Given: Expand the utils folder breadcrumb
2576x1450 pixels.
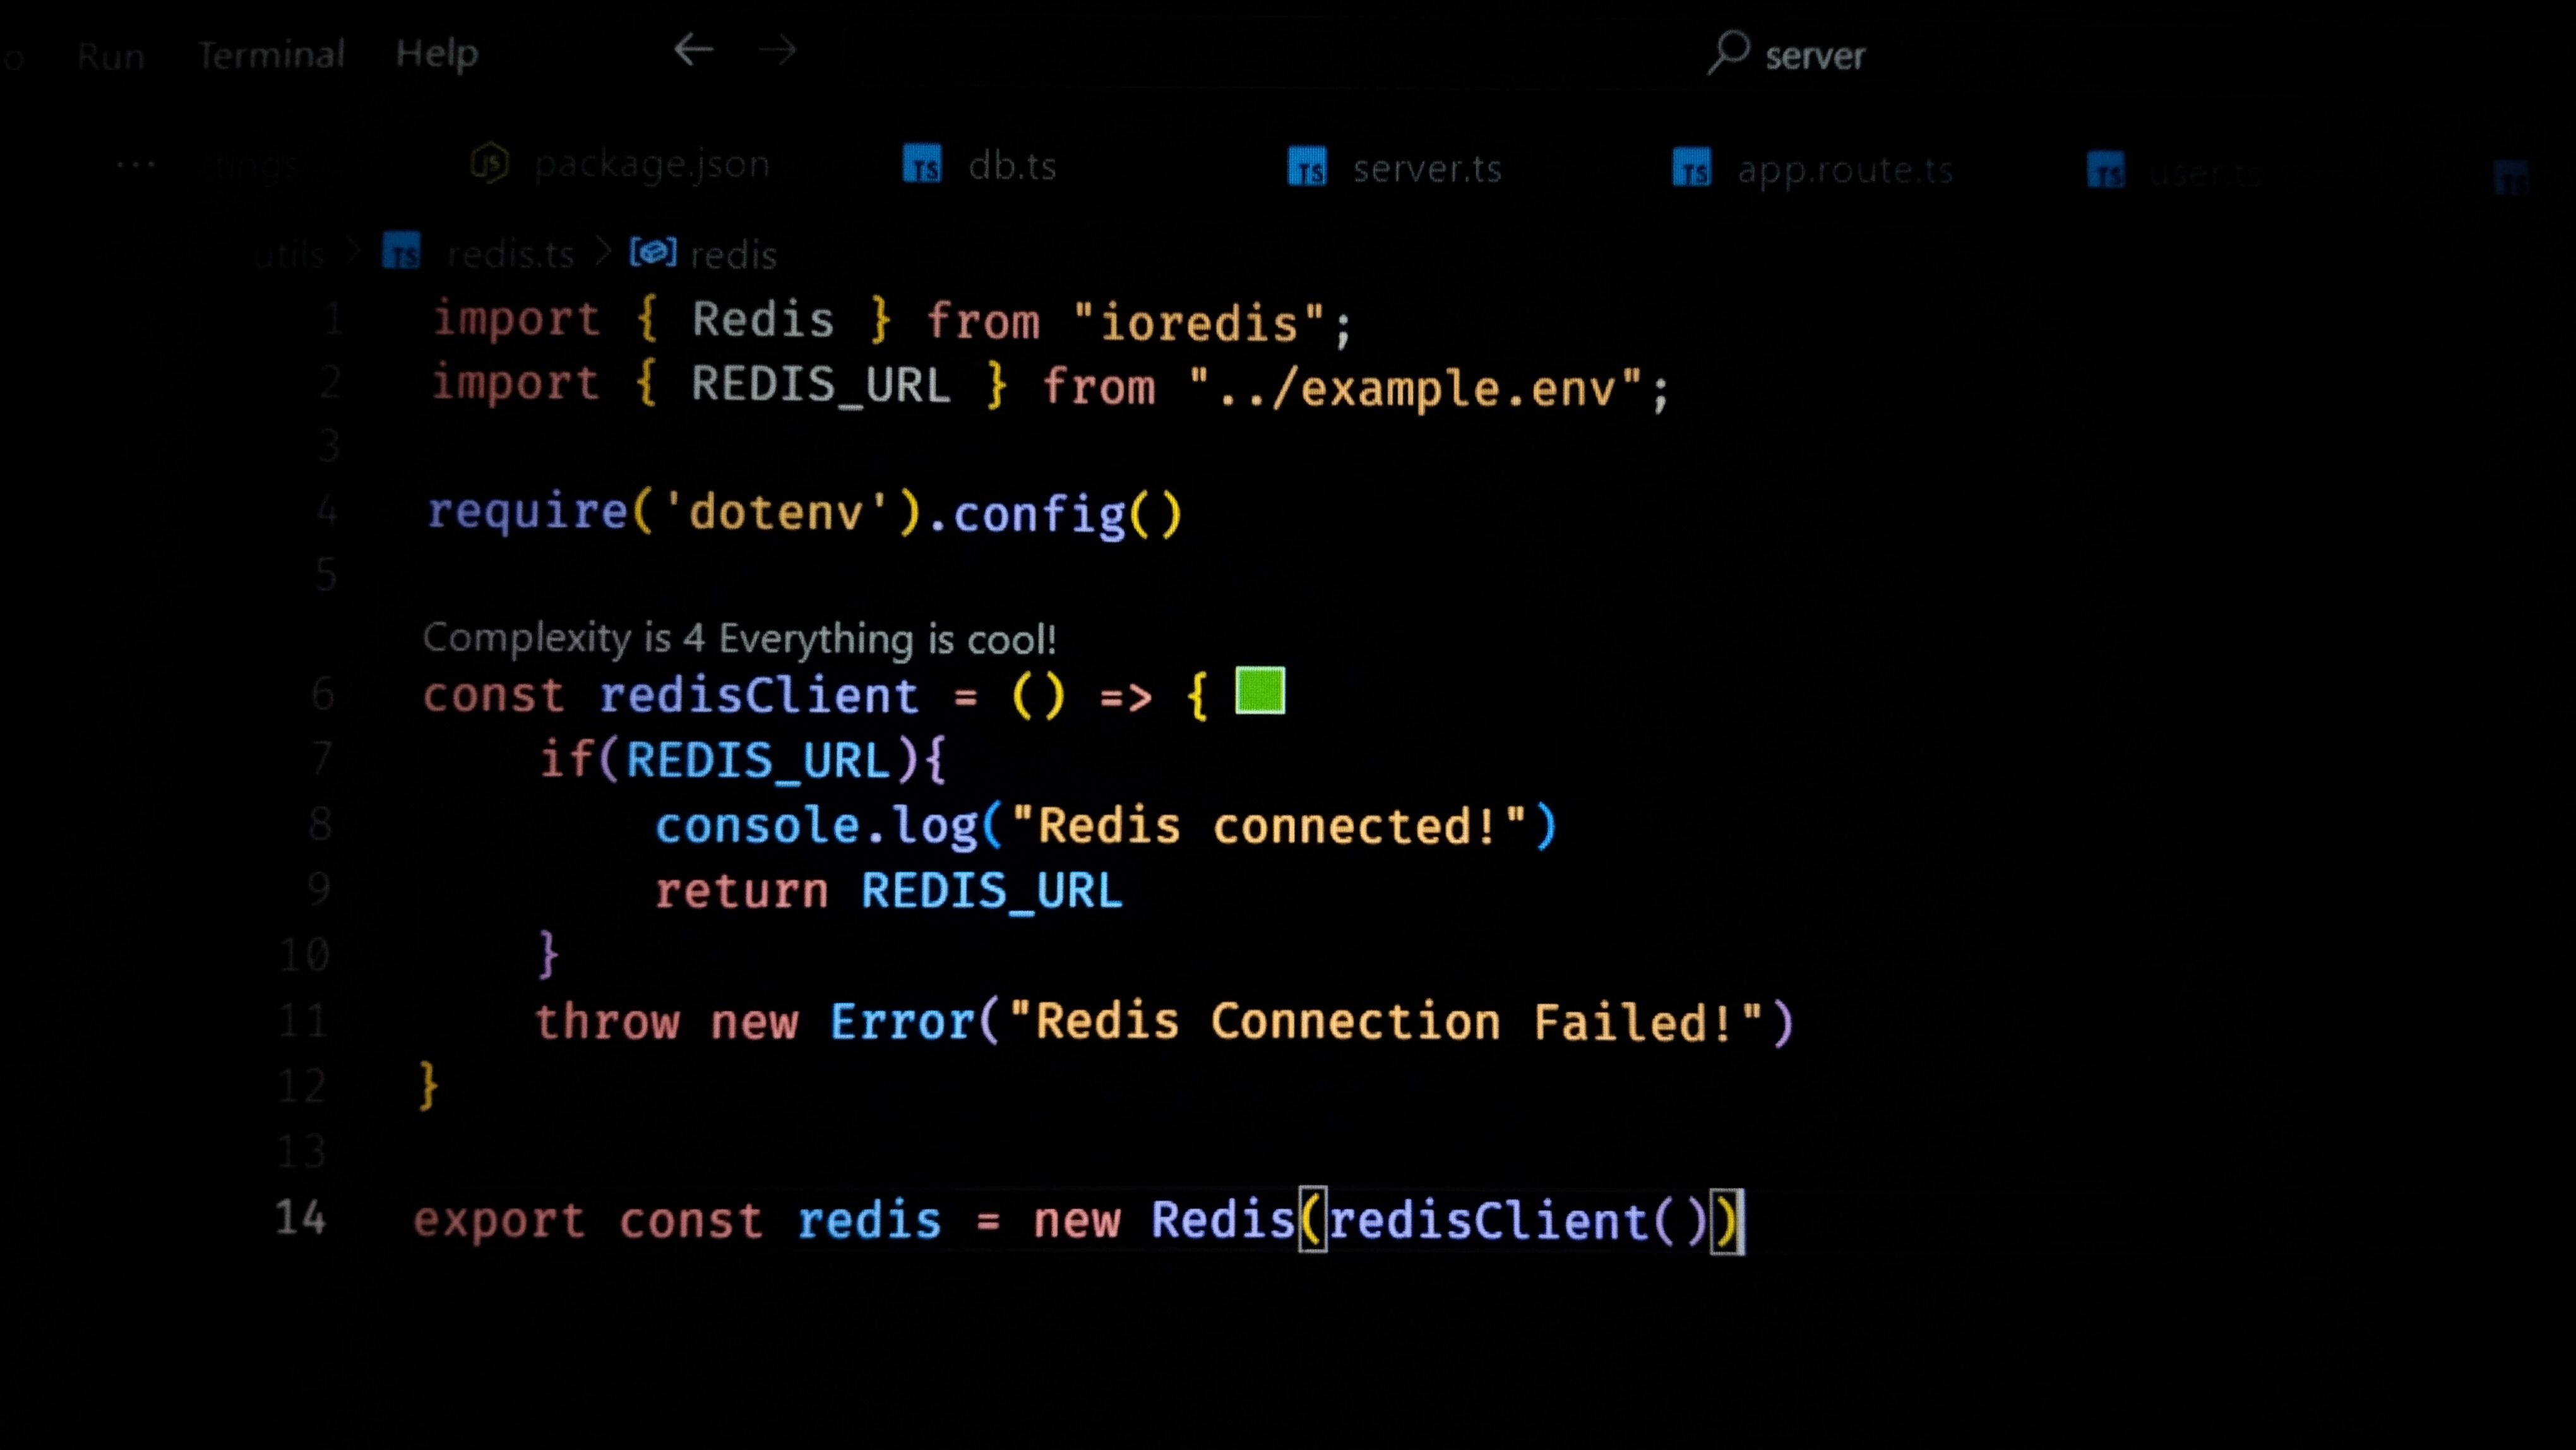Looking at the screenshot, I should [290, 256].
